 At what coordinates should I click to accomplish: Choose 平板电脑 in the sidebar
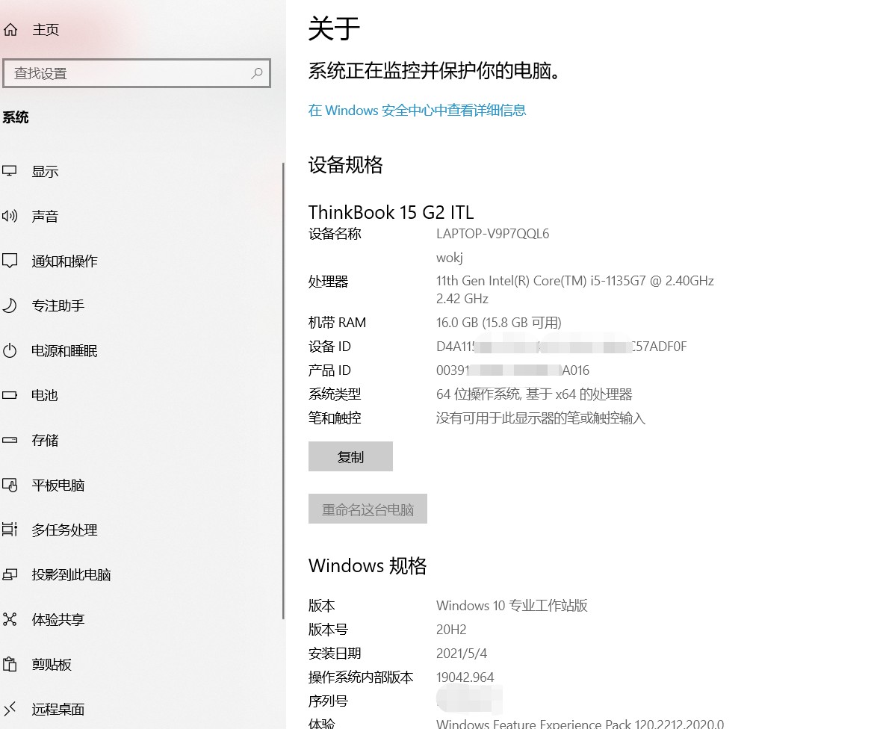pos(58,486)
